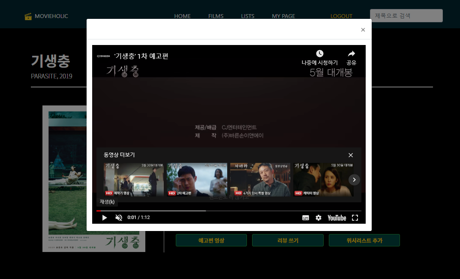Screen dimensions: 460x279
Task: Click the CJ Entertainment channel logo
Action: coord(103,56)
